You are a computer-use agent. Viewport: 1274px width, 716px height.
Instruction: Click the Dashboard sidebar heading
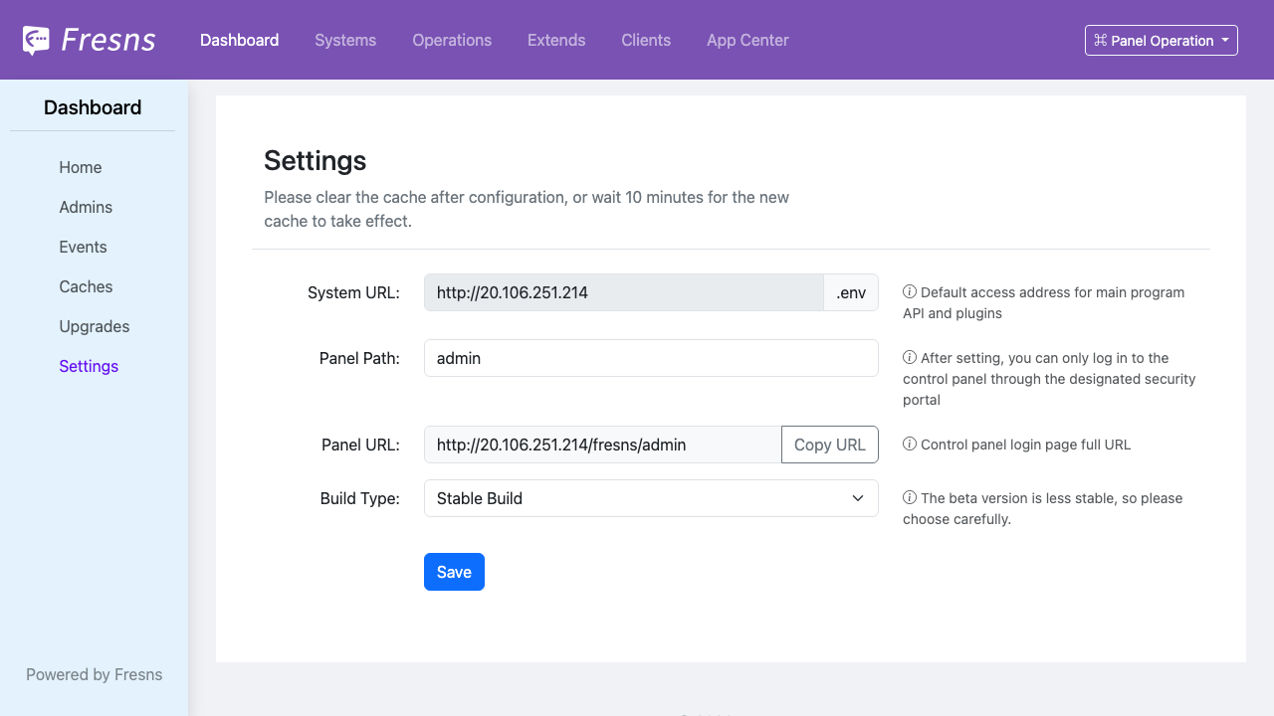pos(93,107)
